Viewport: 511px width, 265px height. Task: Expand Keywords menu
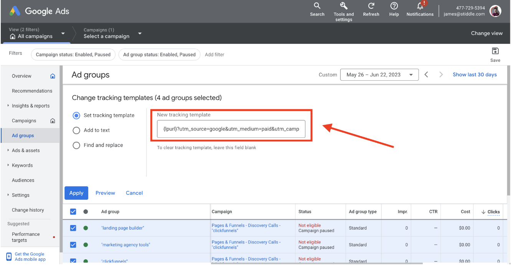[x=8, y=165]
